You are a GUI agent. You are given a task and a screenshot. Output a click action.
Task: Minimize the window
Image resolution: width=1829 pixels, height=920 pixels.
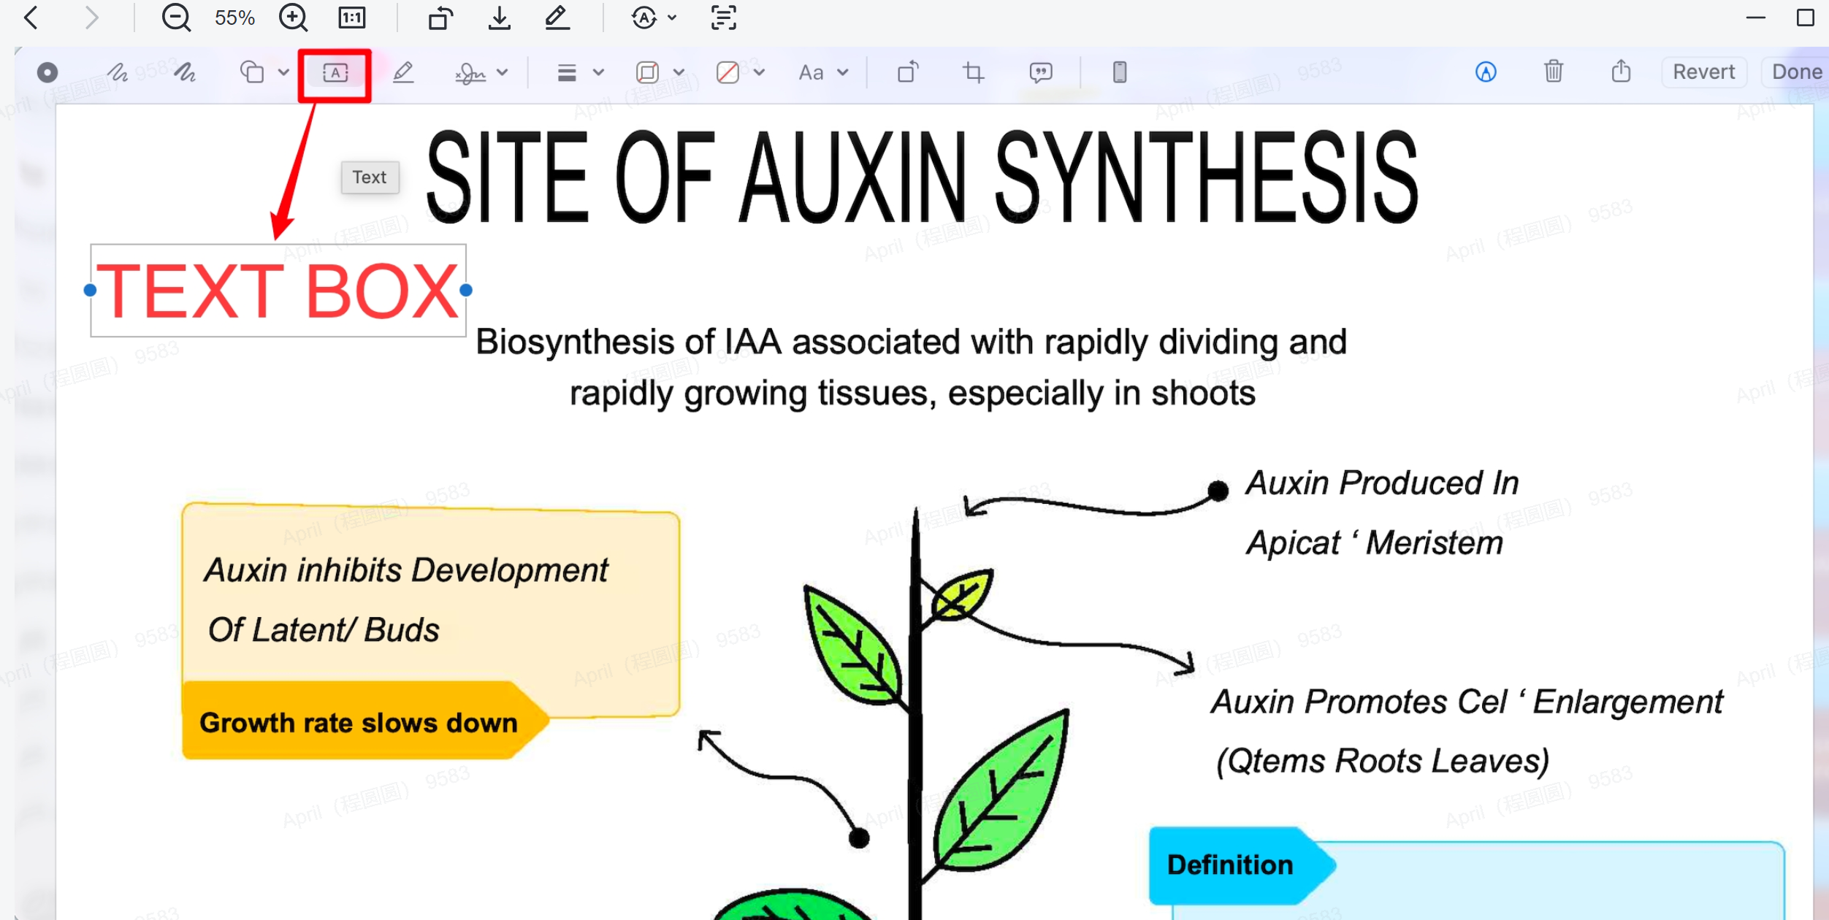[x=1755, y=18]
